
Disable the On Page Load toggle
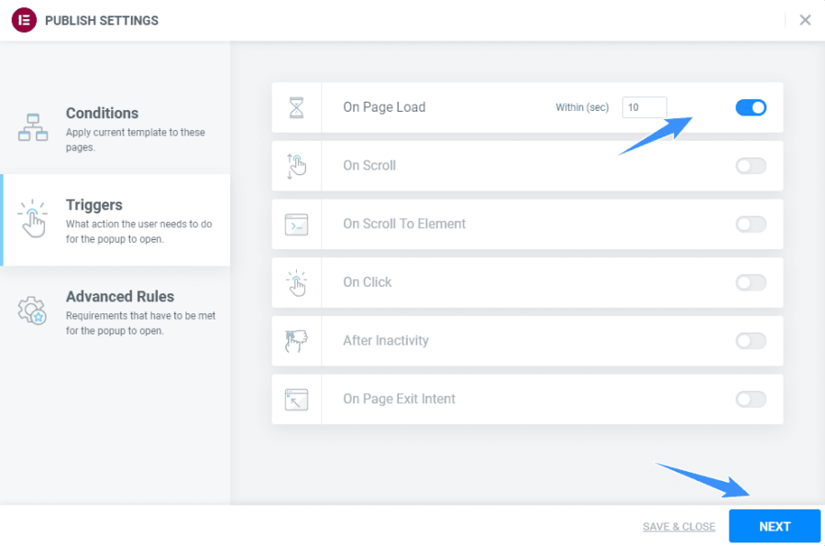tap(751, 107)
